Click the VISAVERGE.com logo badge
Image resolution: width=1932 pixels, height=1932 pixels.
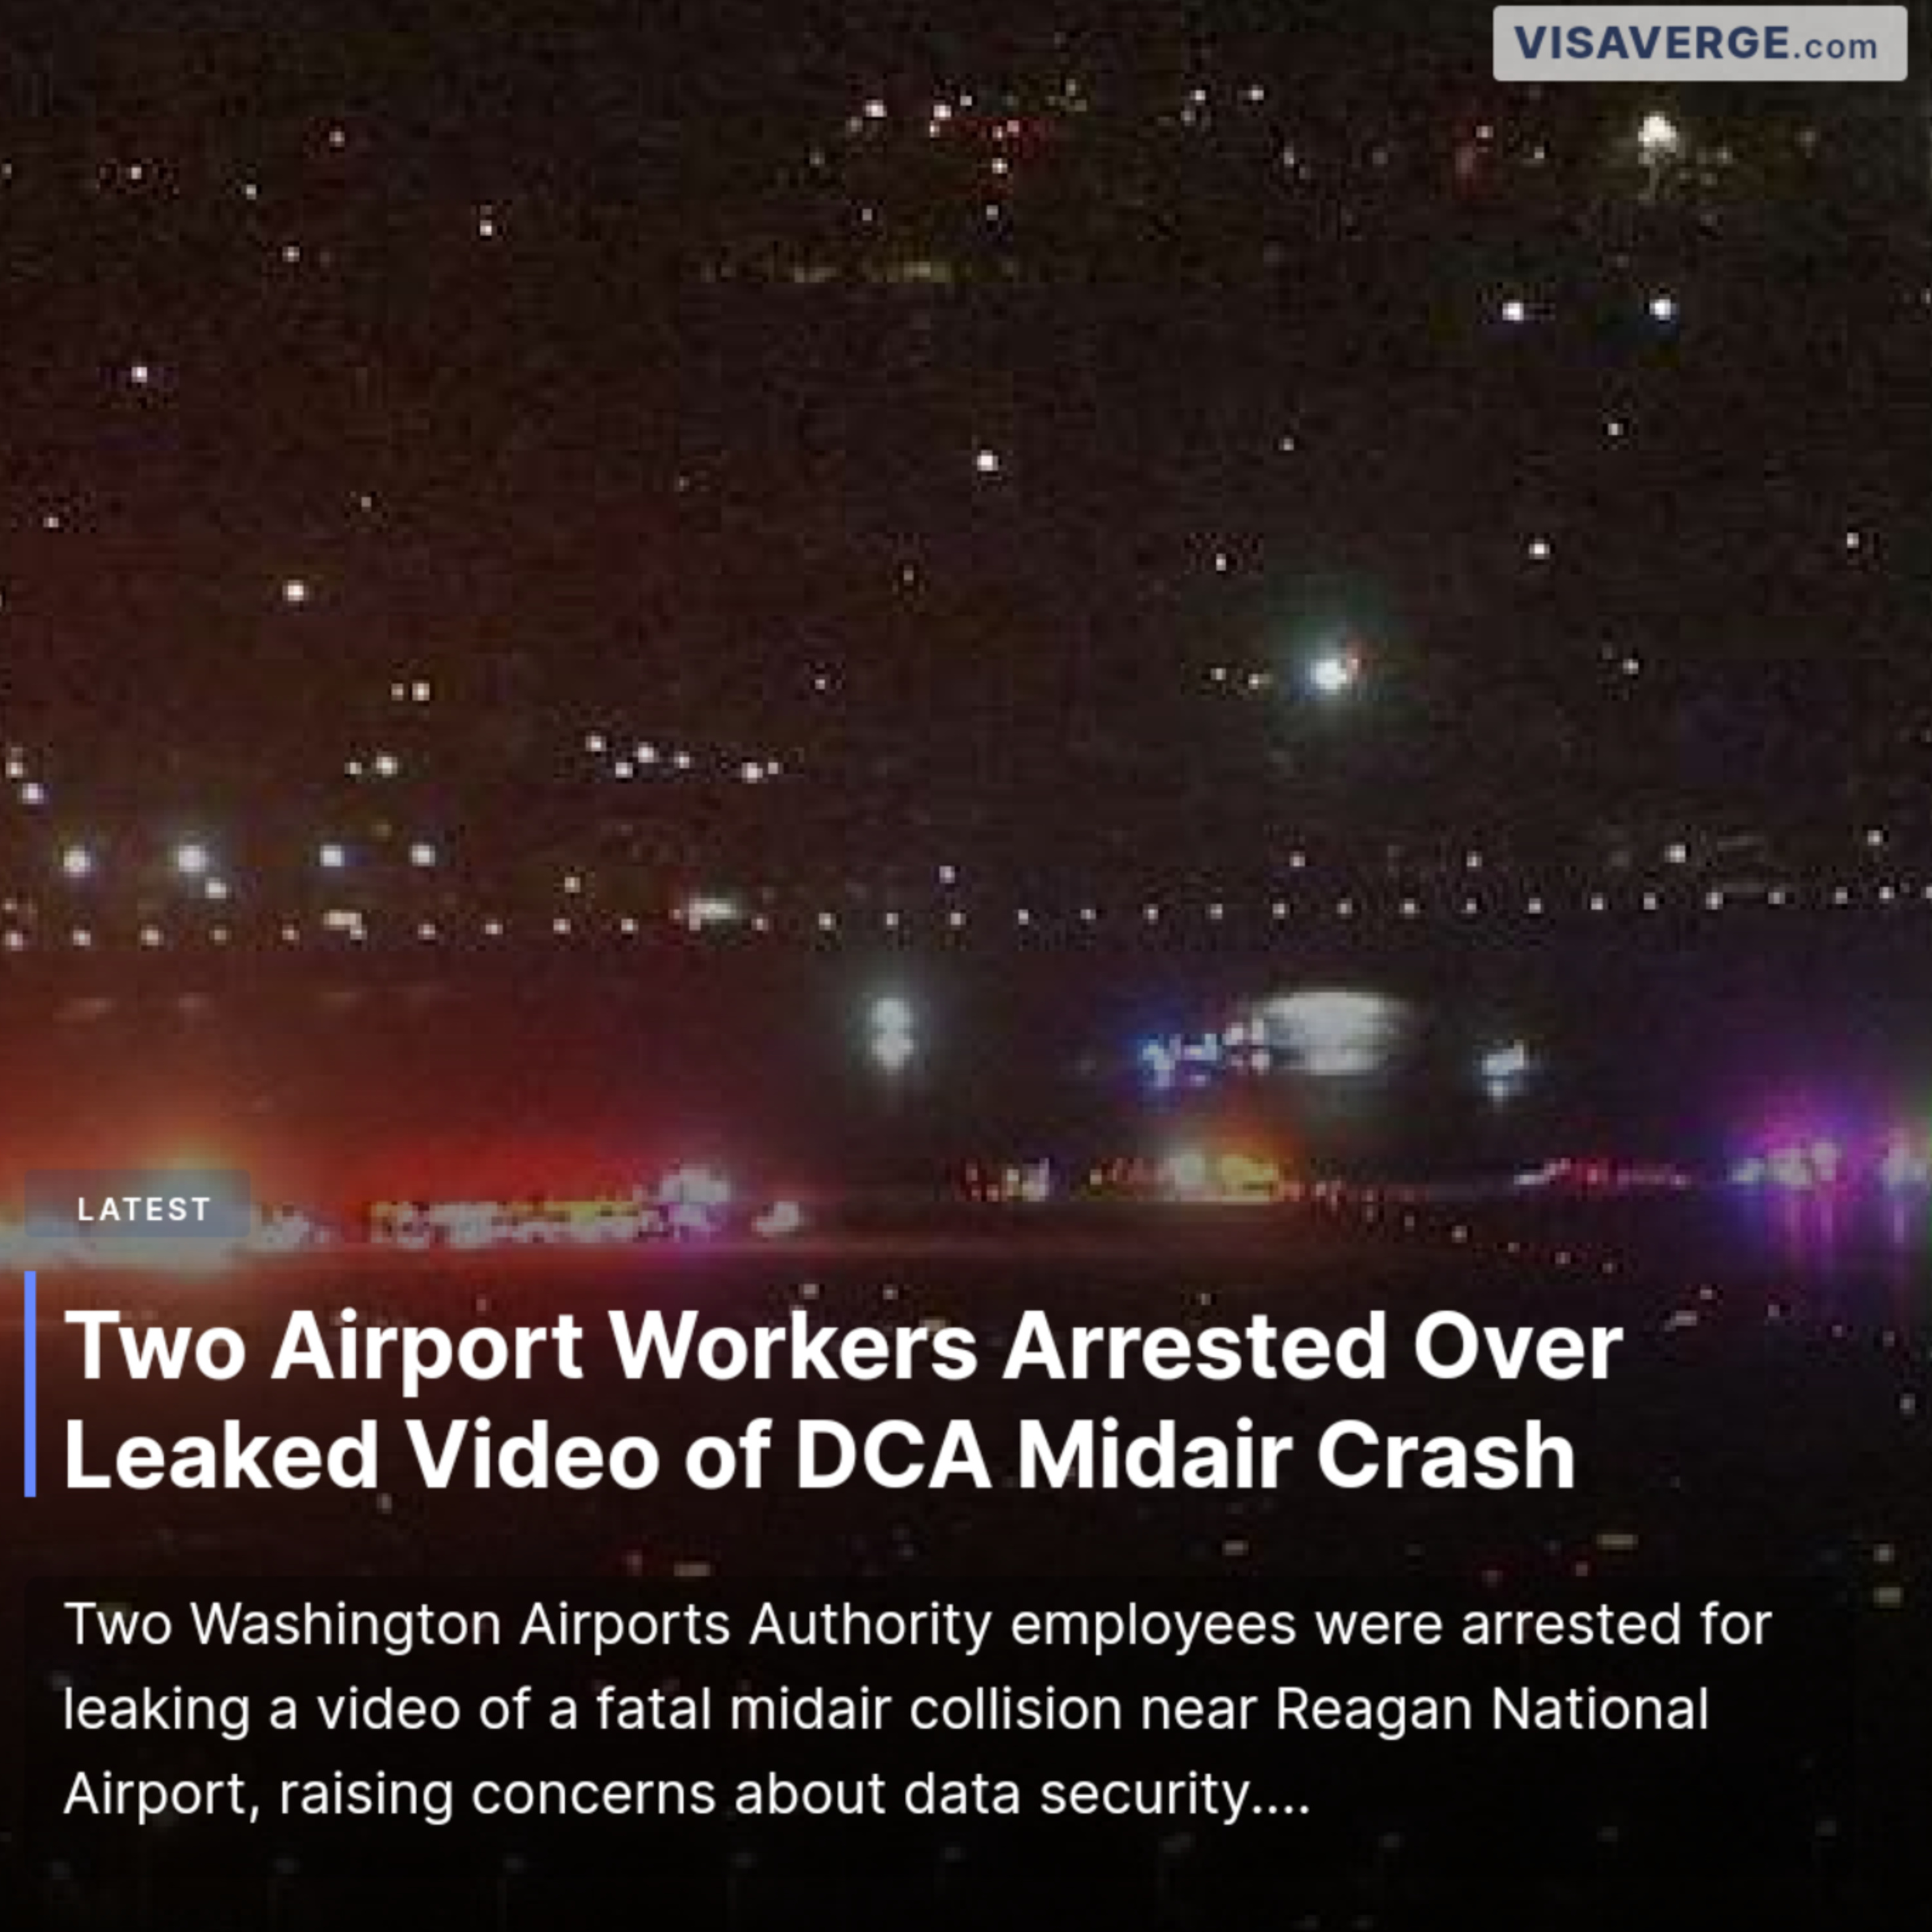(1699, 44)
